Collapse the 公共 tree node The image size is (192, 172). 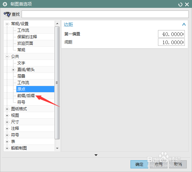tap(7, 57)
